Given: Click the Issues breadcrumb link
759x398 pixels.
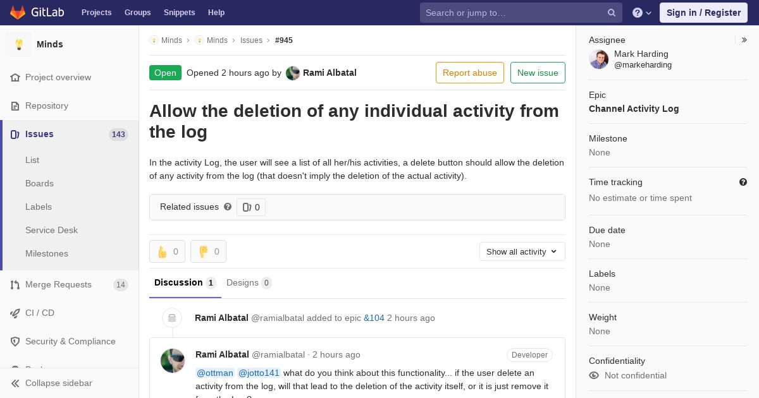Looking at the screenshot, I should coord(251,40).
